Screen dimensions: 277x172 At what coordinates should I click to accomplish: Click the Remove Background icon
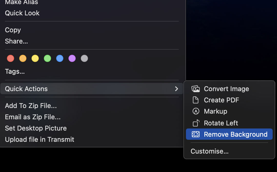pyautogui.click(x=196, y=134)
